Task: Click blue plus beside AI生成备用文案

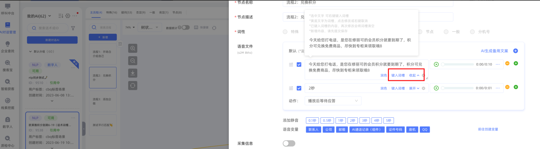Action: (x=515, y=51)
